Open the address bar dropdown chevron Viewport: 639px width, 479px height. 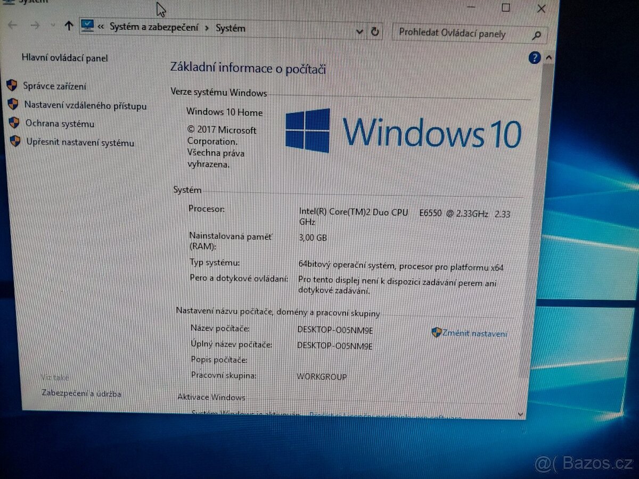(359, 31)
